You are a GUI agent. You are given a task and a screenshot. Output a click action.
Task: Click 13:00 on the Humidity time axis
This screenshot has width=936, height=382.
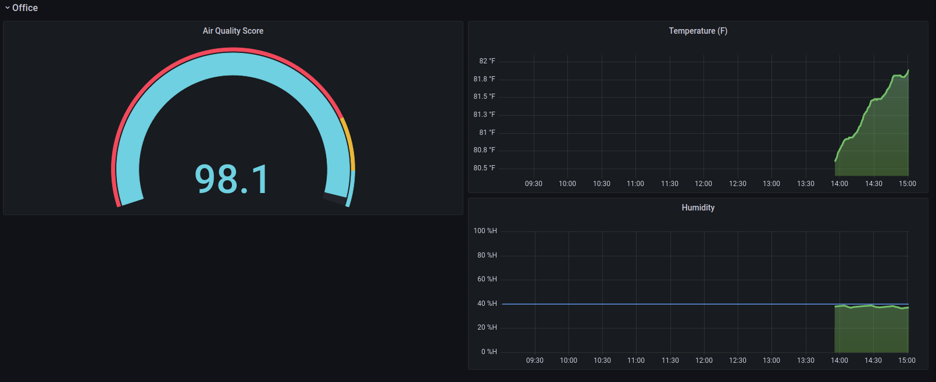tap(771, 360)
